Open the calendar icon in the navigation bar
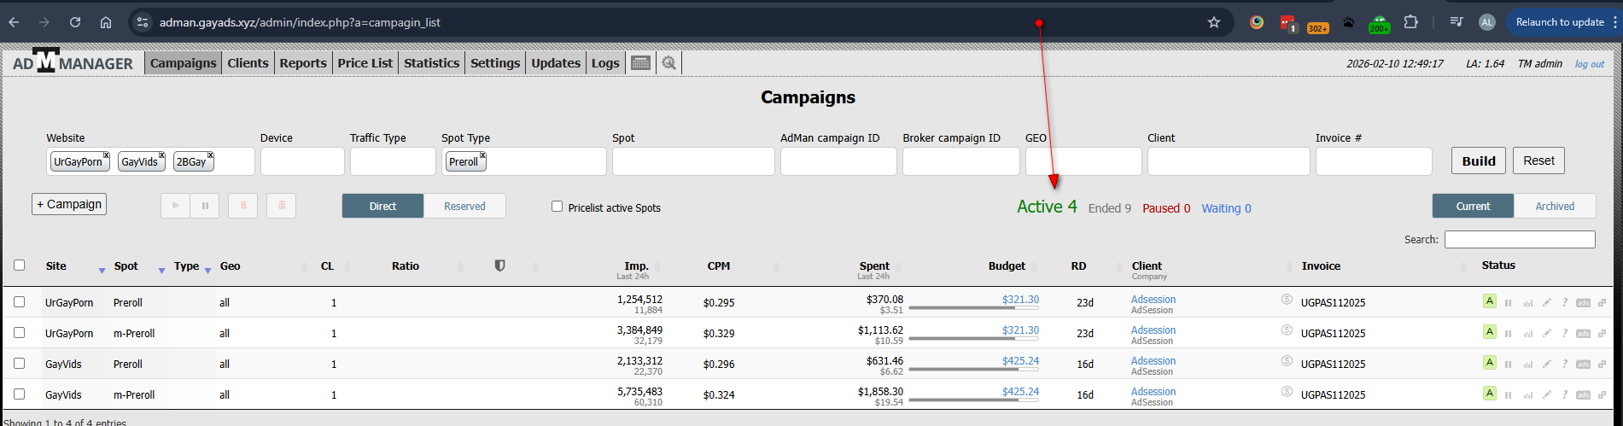The width and height of the screenshot is (1623, 426). point(640,63)
